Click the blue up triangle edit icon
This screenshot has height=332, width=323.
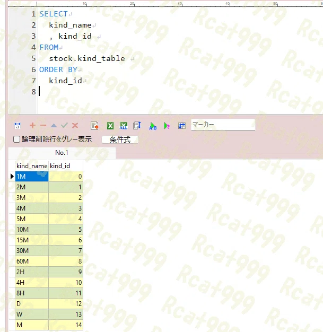[x=54, y=126]
